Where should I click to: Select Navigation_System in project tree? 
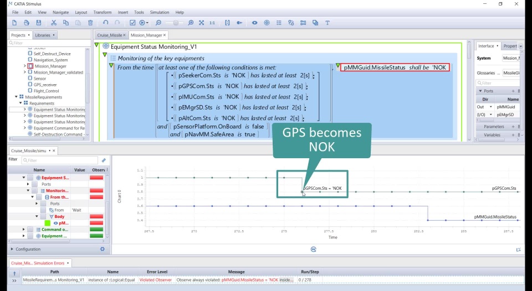click(x=50, y=60)
